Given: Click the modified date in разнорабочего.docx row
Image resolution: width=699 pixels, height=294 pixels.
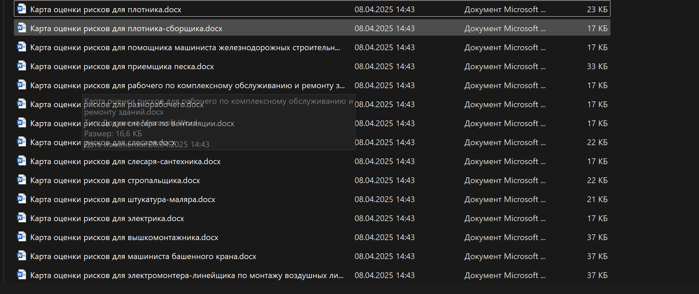Looking at the screenshot, I should click(x=384, y=104).
